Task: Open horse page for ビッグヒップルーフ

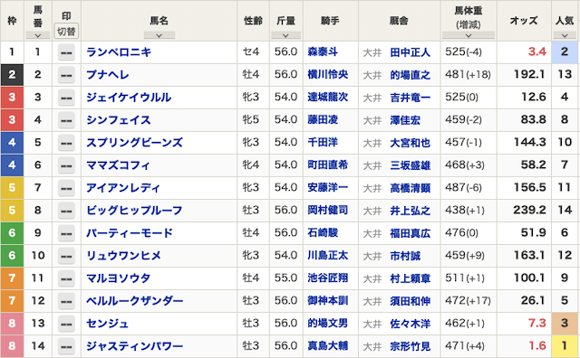Action: click(x=135, y=211)
